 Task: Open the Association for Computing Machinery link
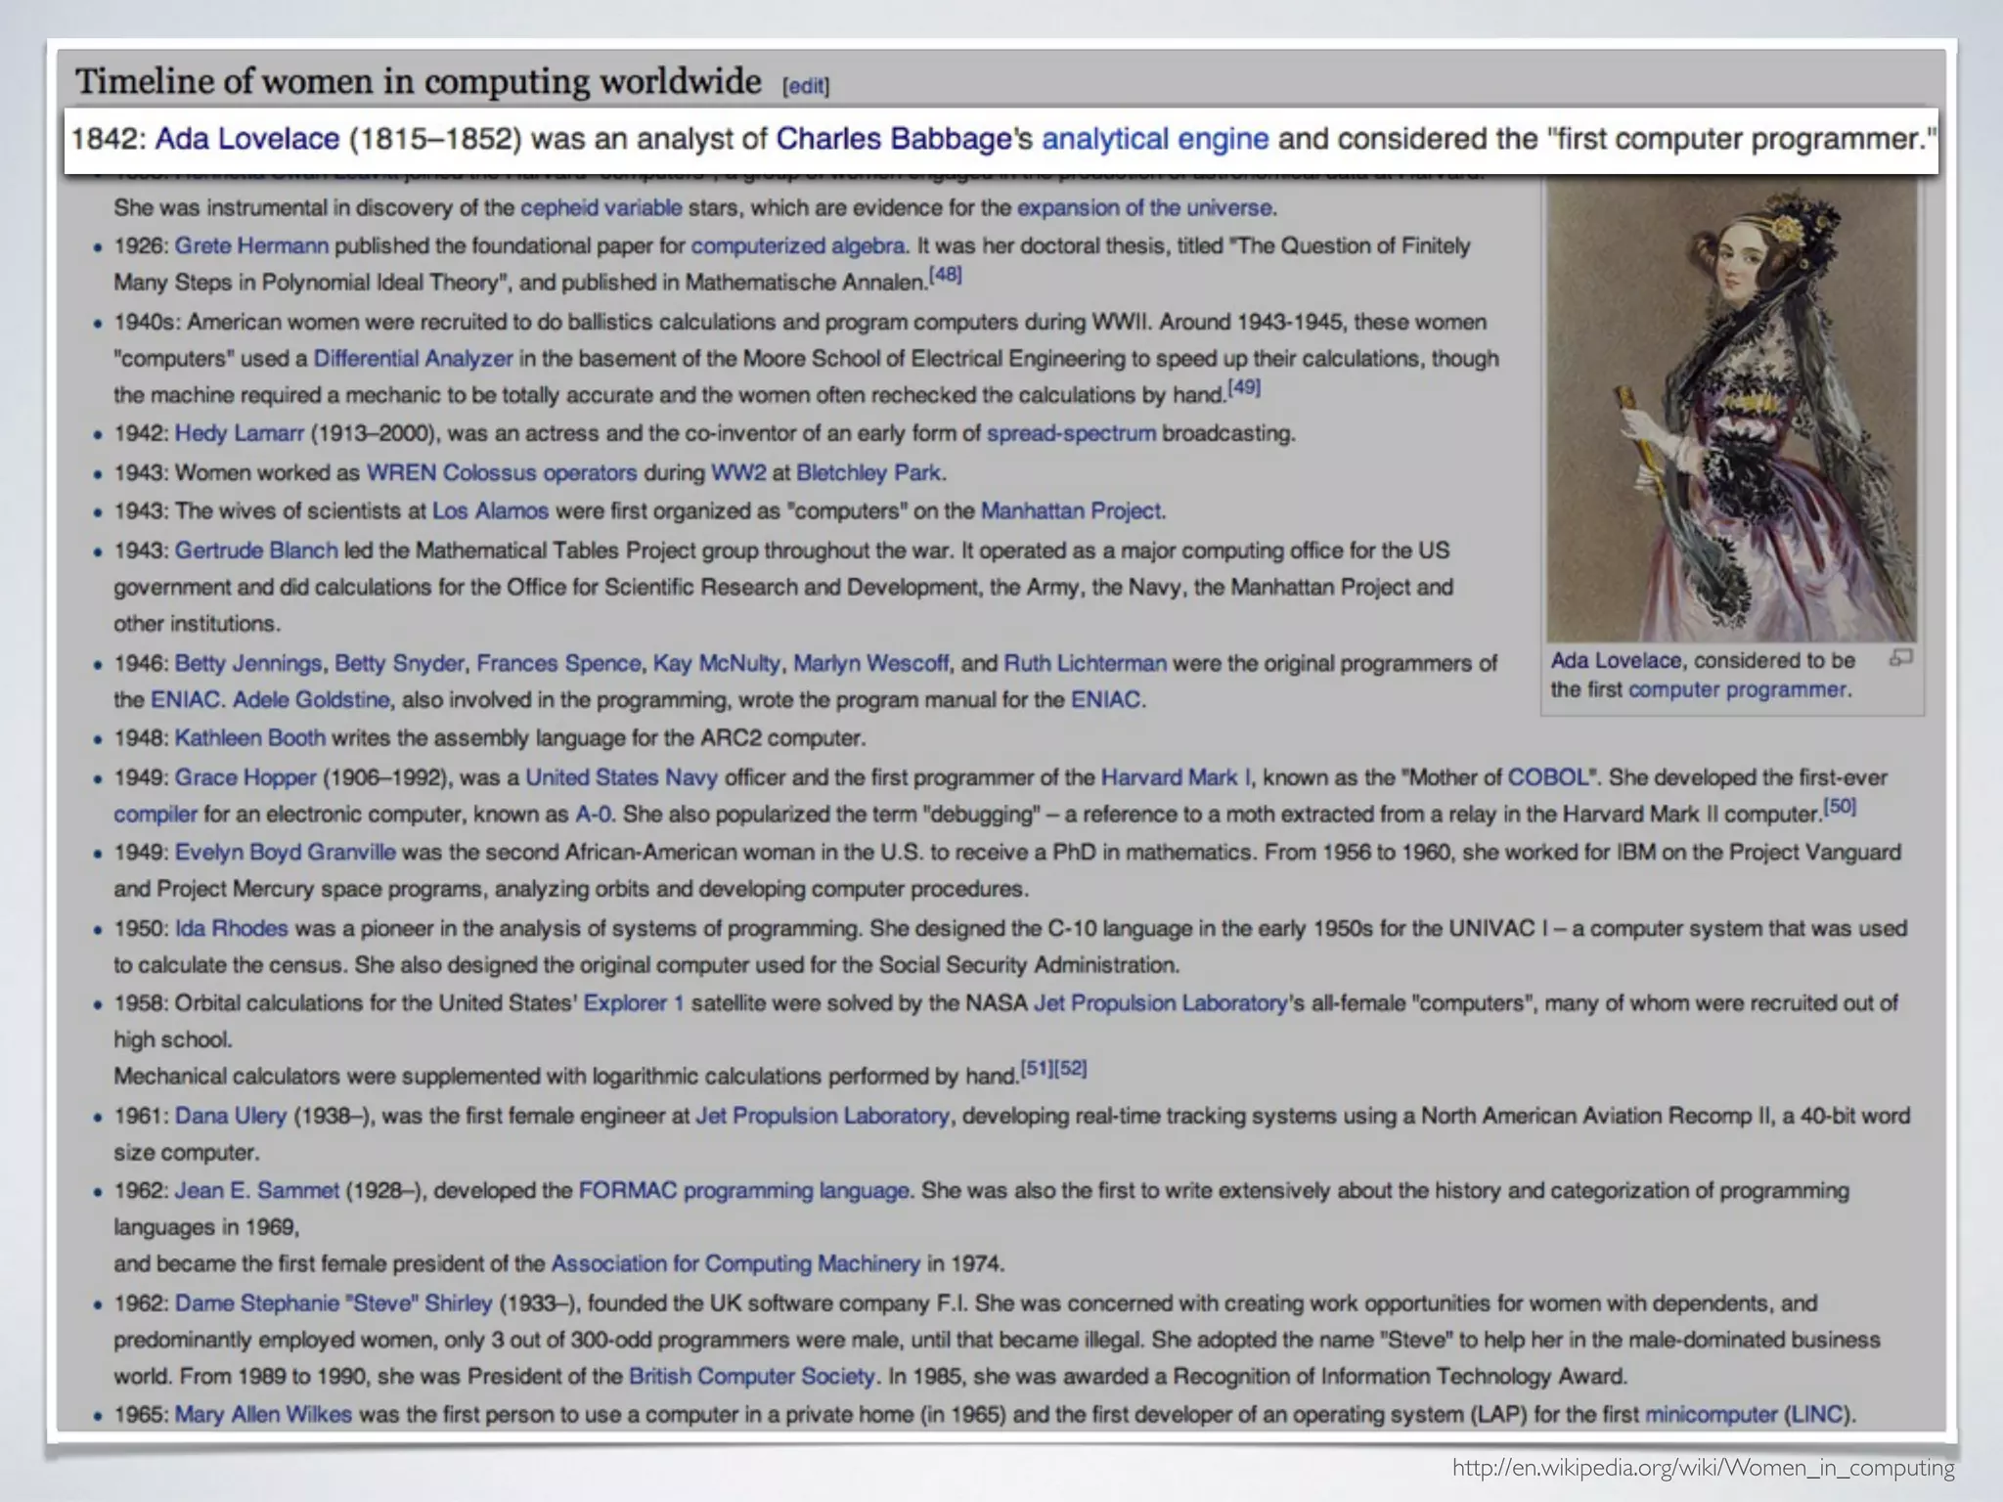tap(735, 1264)
